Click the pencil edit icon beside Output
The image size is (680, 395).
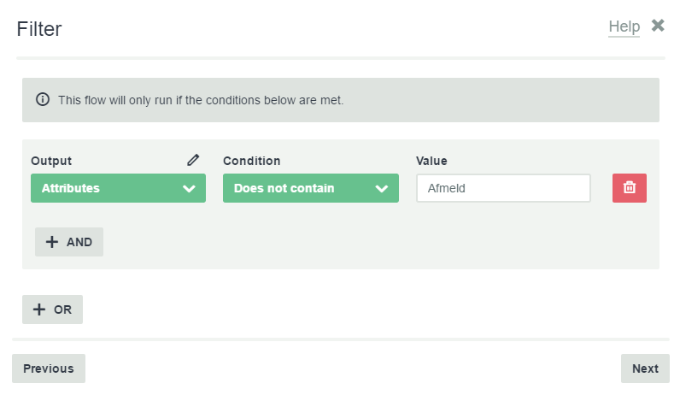tap(193, 160)
